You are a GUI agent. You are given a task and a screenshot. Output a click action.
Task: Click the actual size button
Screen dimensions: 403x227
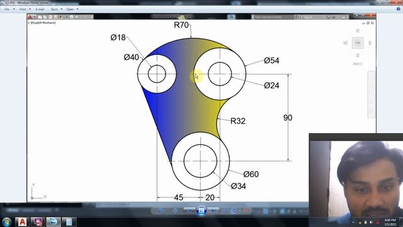[175, 210]
